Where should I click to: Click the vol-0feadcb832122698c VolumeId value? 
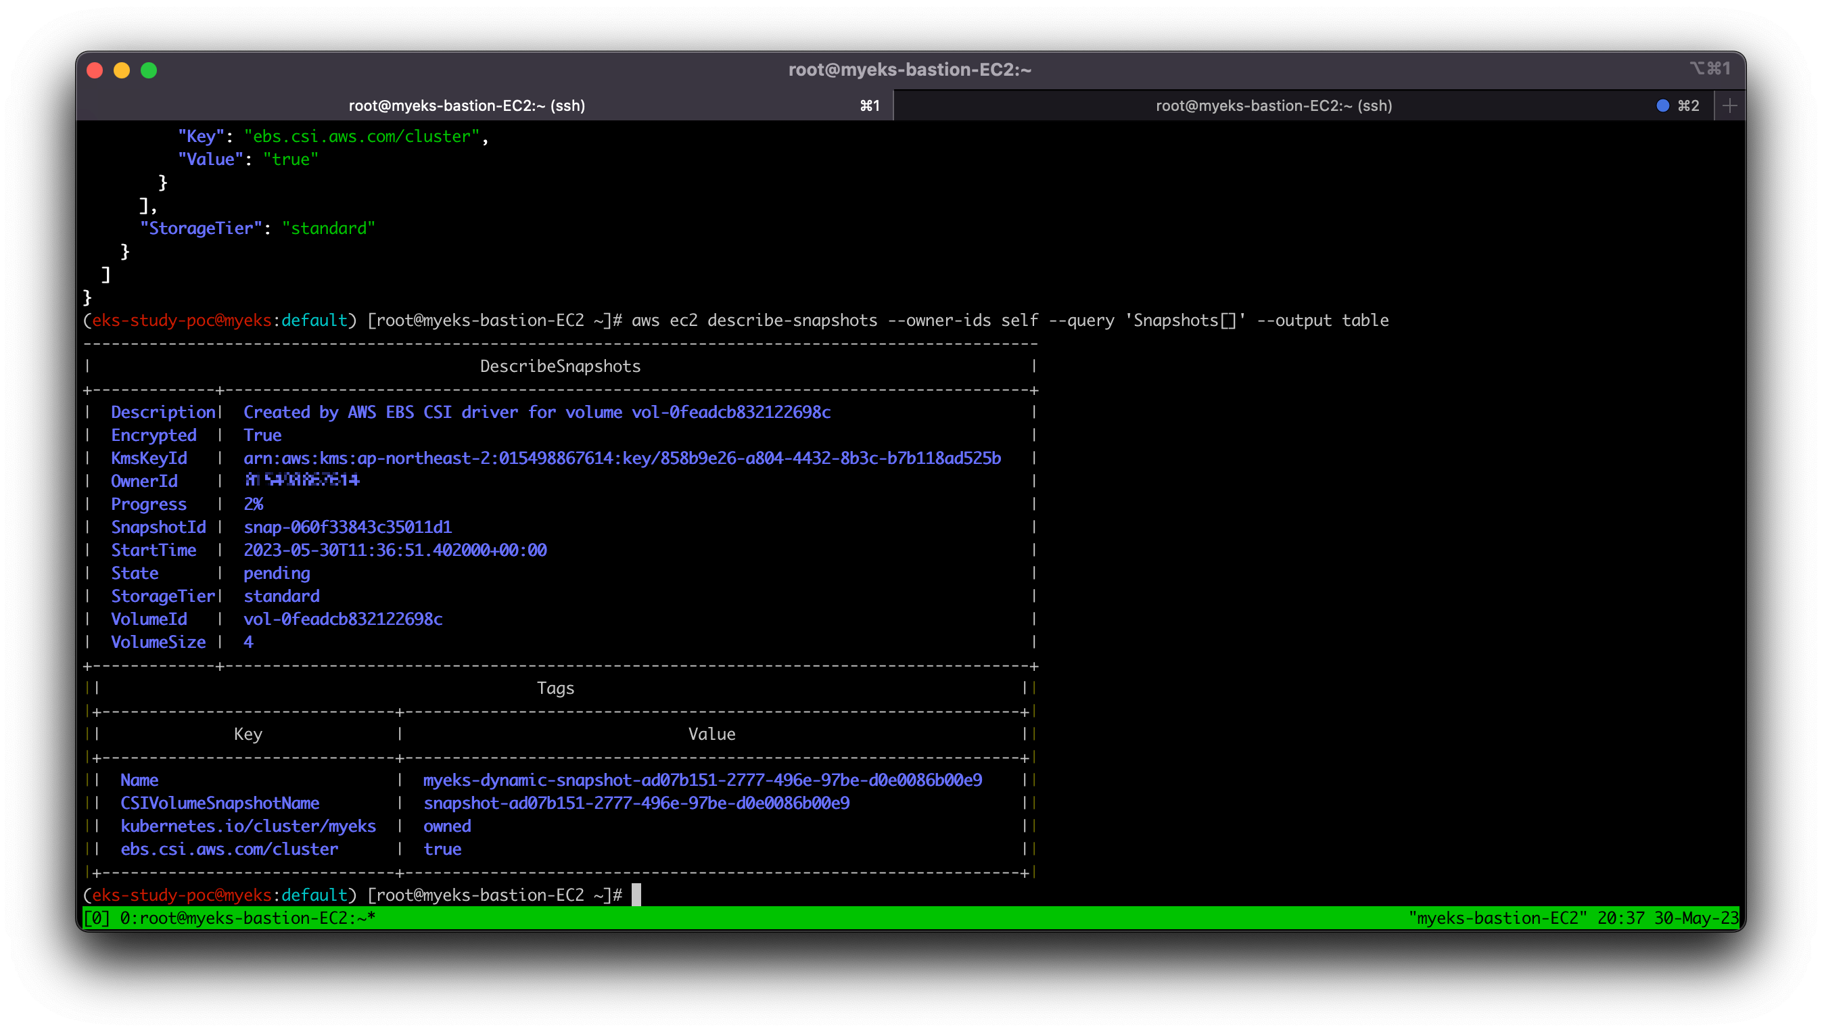pos(343,619)
